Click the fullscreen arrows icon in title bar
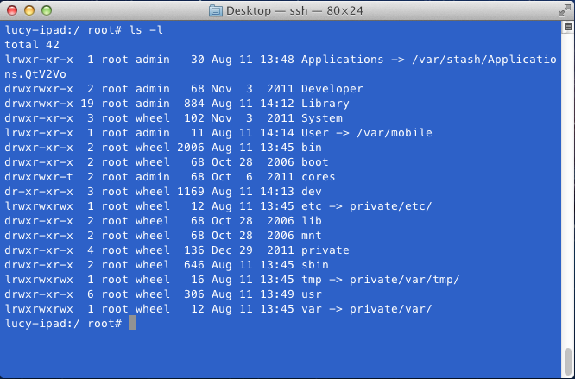The width and height of the screenshot is (575, 379). point(564,11)
